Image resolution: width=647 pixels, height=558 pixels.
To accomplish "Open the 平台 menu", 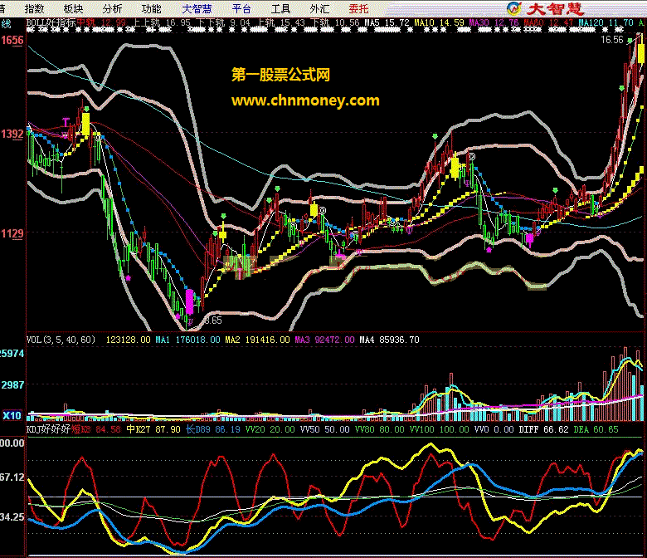I will pyautogui.click(x=241, y=8).
